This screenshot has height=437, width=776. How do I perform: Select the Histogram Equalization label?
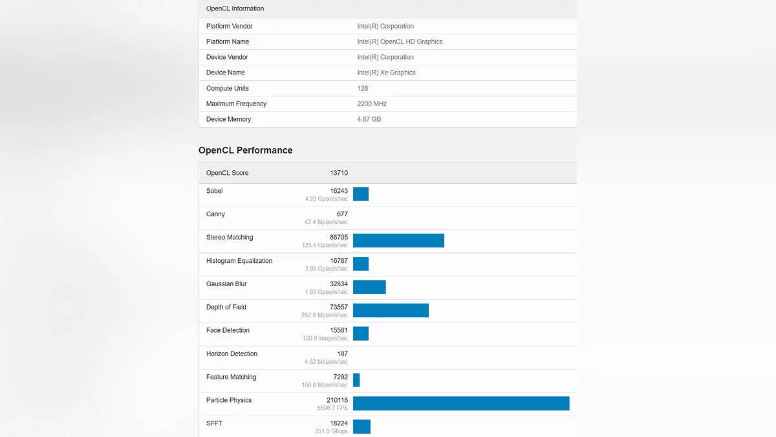tap(239, 261)
